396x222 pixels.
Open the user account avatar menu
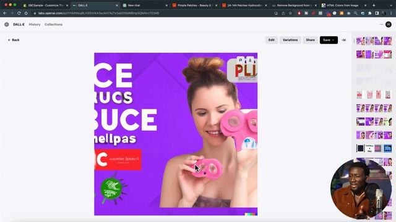[389, 25]
